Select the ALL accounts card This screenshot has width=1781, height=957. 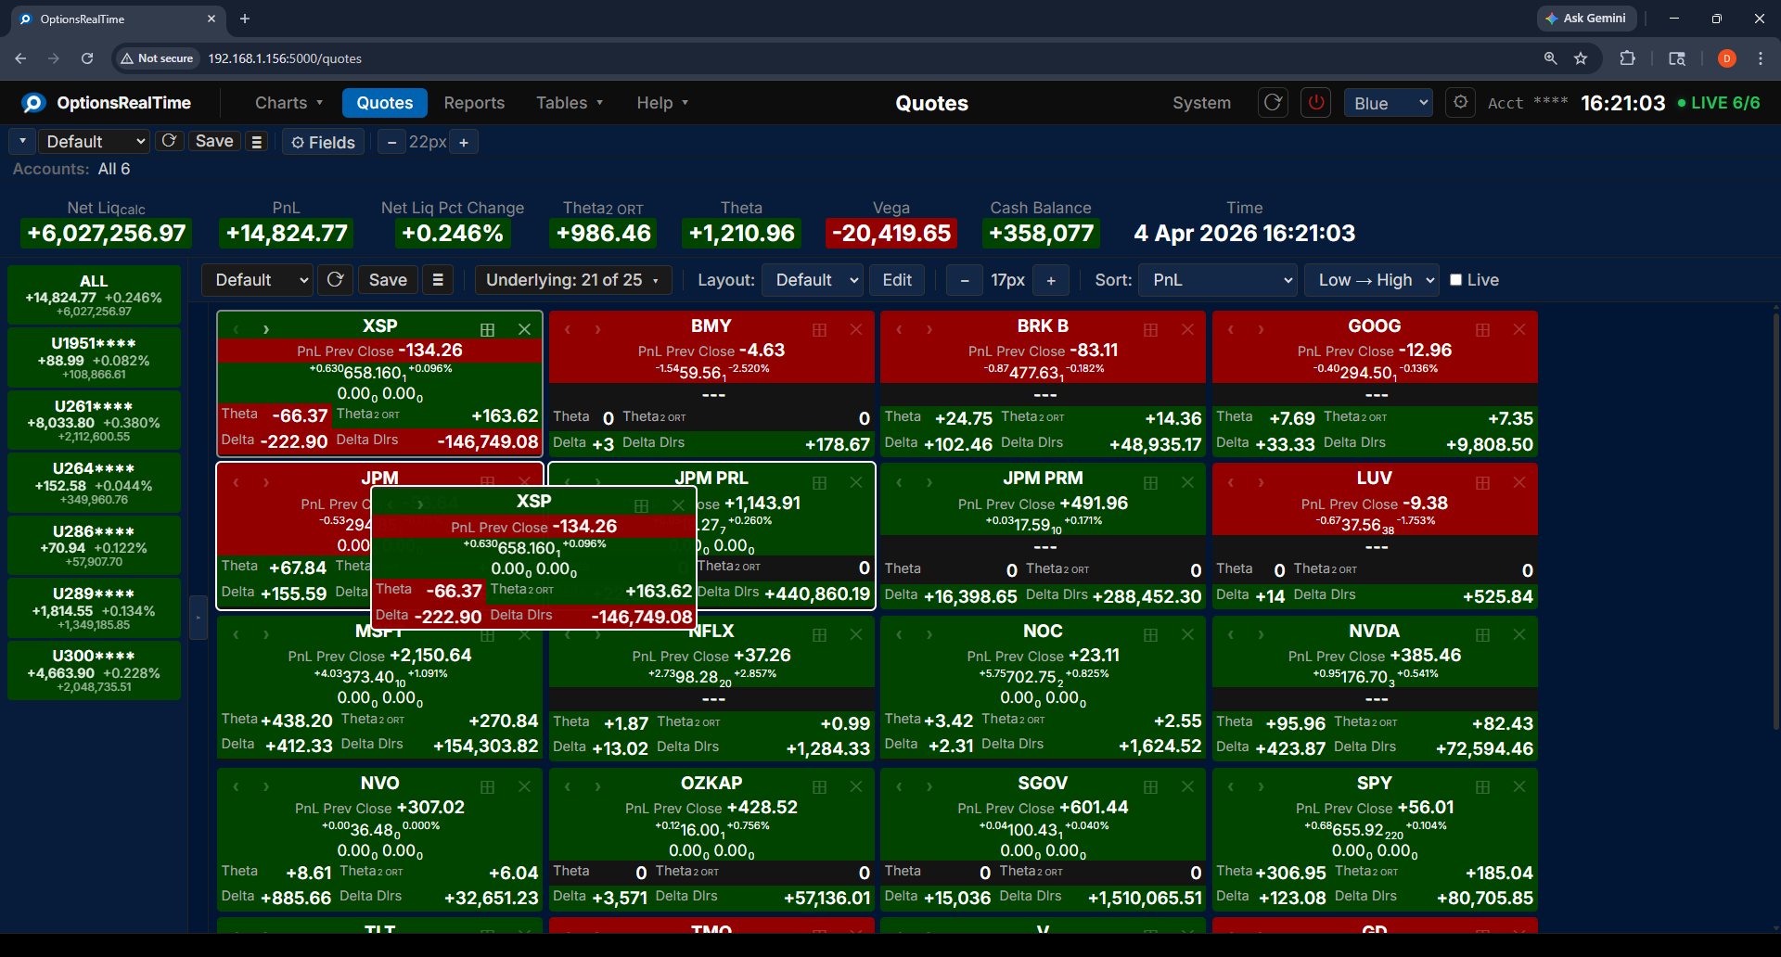(94, 295)
